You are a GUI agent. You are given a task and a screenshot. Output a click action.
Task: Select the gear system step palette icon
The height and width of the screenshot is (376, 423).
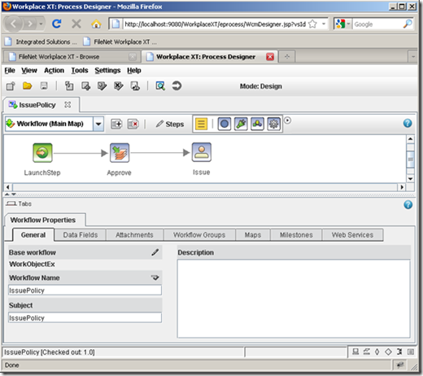[x=273, y=124]
